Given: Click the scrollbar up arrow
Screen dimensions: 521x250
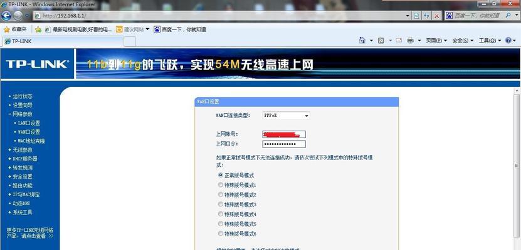Looking at the screenshot, I should 517,91.
